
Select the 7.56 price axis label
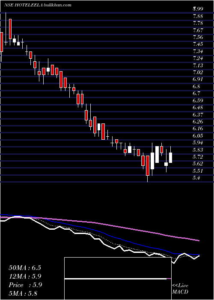tap(198, 37)
